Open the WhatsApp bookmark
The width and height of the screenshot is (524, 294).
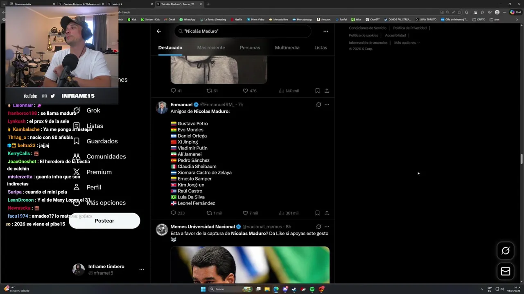click(187, 20)
